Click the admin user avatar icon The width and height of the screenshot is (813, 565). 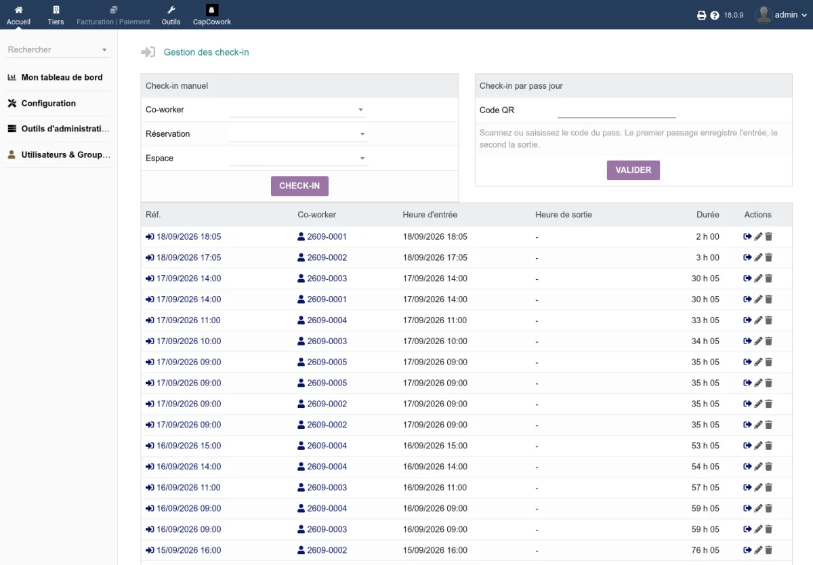(x=764, y=15)
